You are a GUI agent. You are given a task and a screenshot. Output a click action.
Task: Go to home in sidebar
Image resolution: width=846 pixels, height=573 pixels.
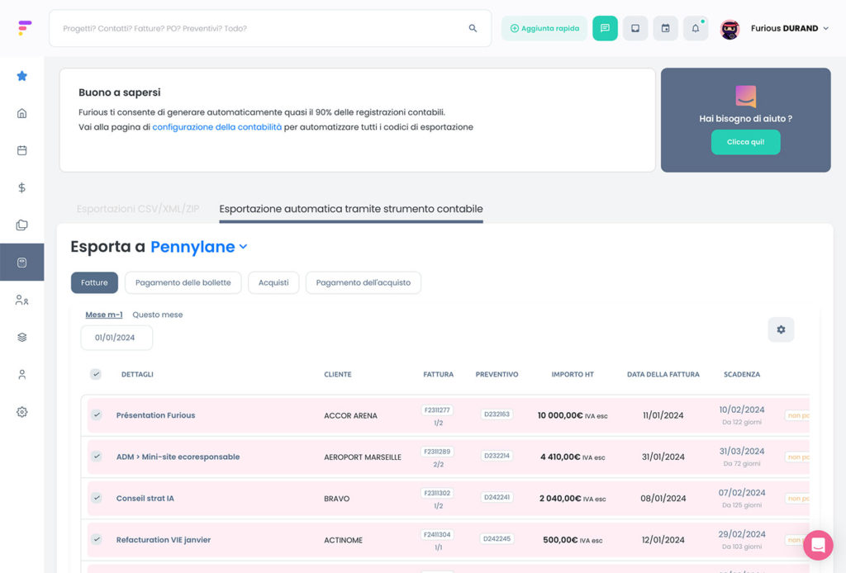click(x=22, y=113)
